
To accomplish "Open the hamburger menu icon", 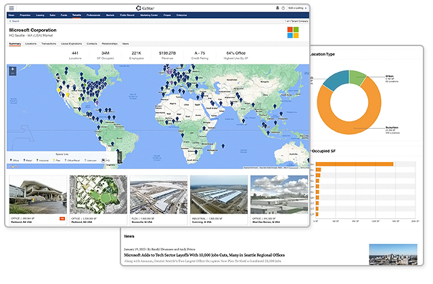I will tap(12, 7).
